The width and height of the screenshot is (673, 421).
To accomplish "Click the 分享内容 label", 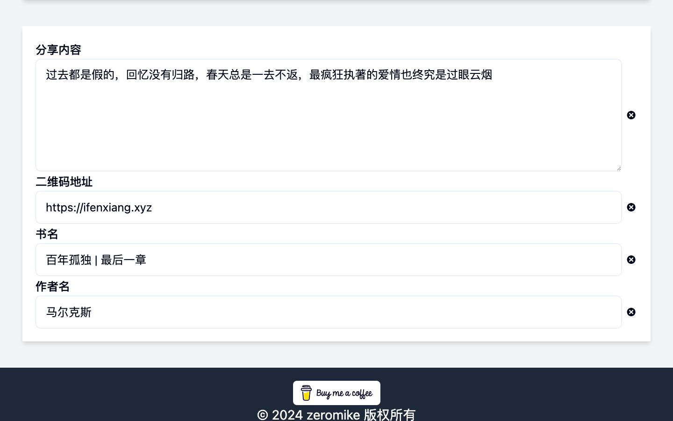I will (x=58, y=50).
